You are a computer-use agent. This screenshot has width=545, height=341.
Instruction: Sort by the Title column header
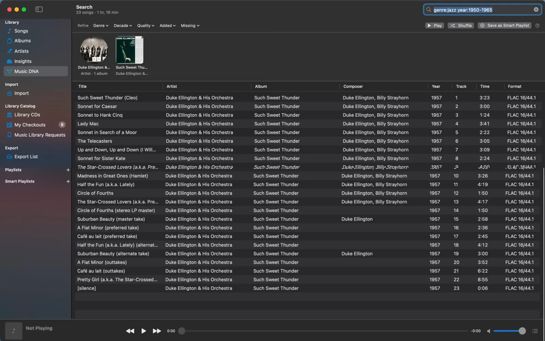pos(82,87)
